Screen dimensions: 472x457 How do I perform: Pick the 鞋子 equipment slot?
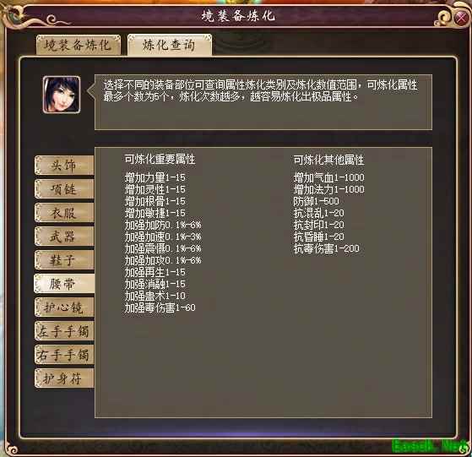click(x=64, y=260)
